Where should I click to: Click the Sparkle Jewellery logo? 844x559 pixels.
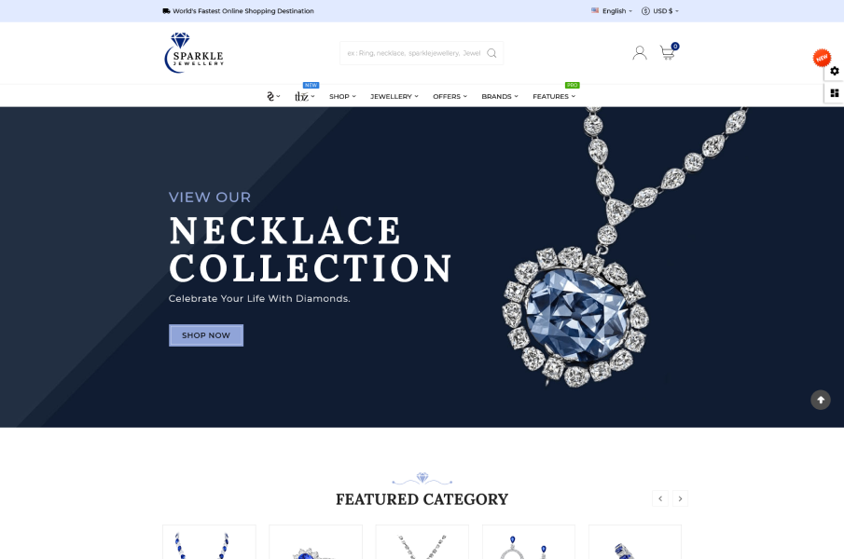tap(194, 53)
